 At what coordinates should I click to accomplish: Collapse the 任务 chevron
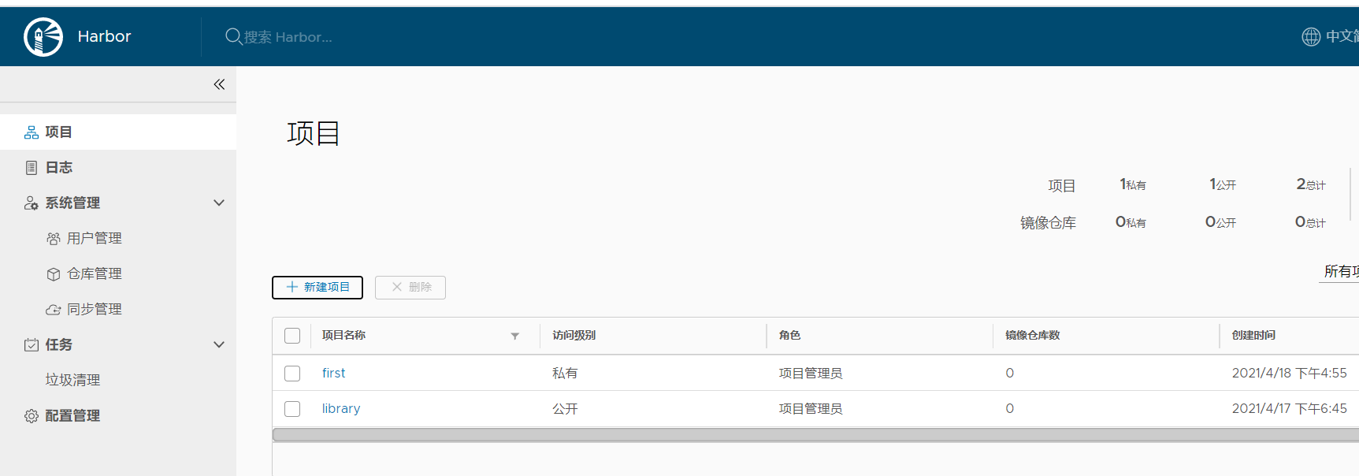pyautogui.click(x=219, y=344)
